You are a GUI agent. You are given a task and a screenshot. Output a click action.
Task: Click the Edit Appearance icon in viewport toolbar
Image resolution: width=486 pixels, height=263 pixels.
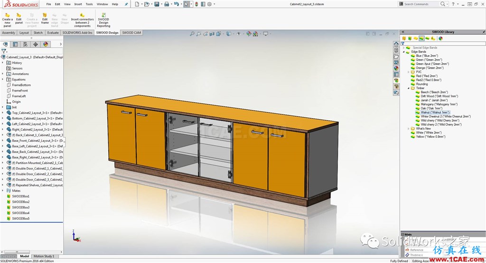[x=249, y=34]
